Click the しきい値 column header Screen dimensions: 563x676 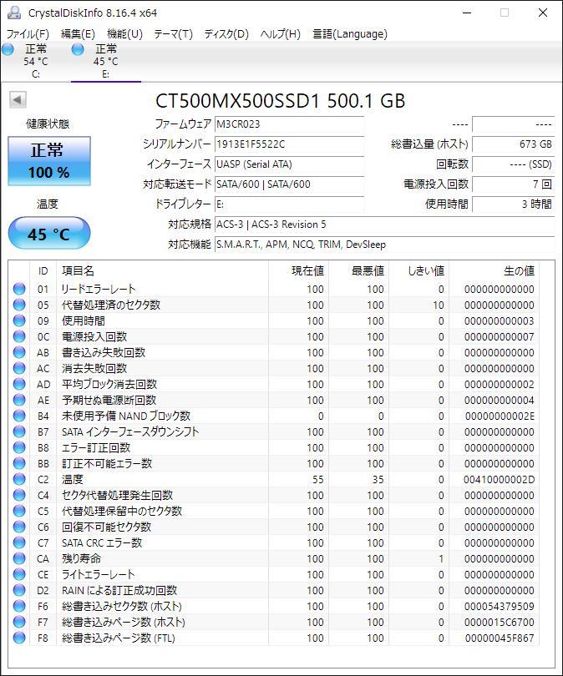tap(418, 270)
